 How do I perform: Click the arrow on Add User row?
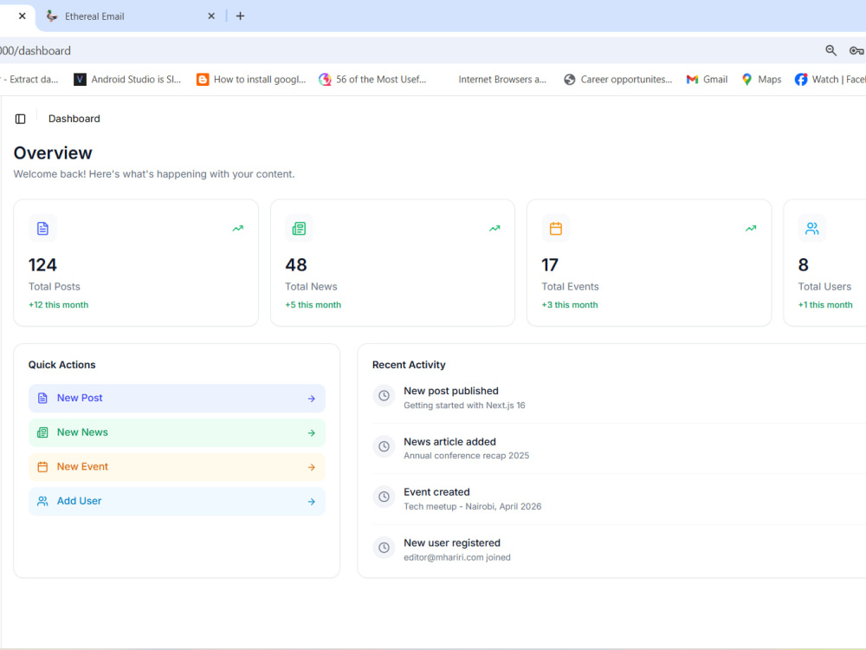tap(312, 501)
